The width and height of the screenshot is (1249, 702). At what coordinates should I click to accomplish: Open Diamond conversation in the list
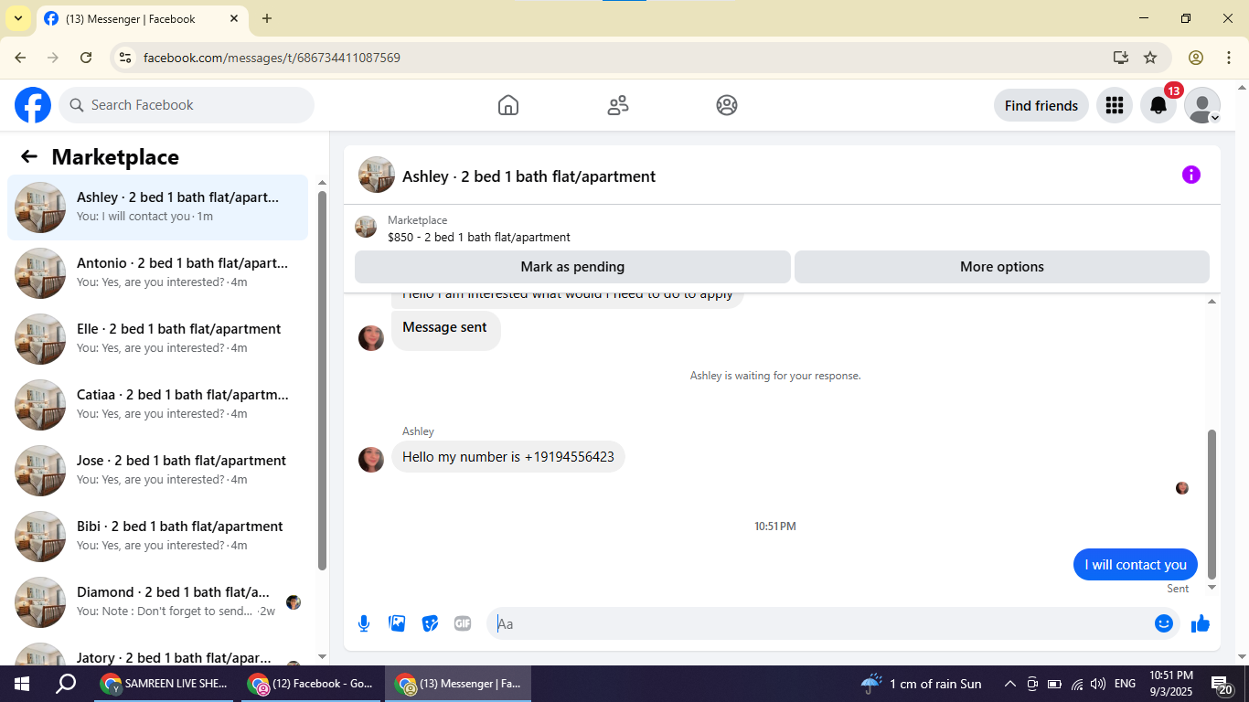[158, 602]
